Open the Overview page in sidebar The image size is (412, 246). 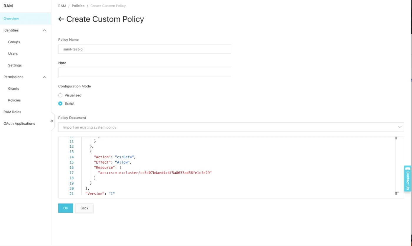pyautogui.click(x=25, y=19)
